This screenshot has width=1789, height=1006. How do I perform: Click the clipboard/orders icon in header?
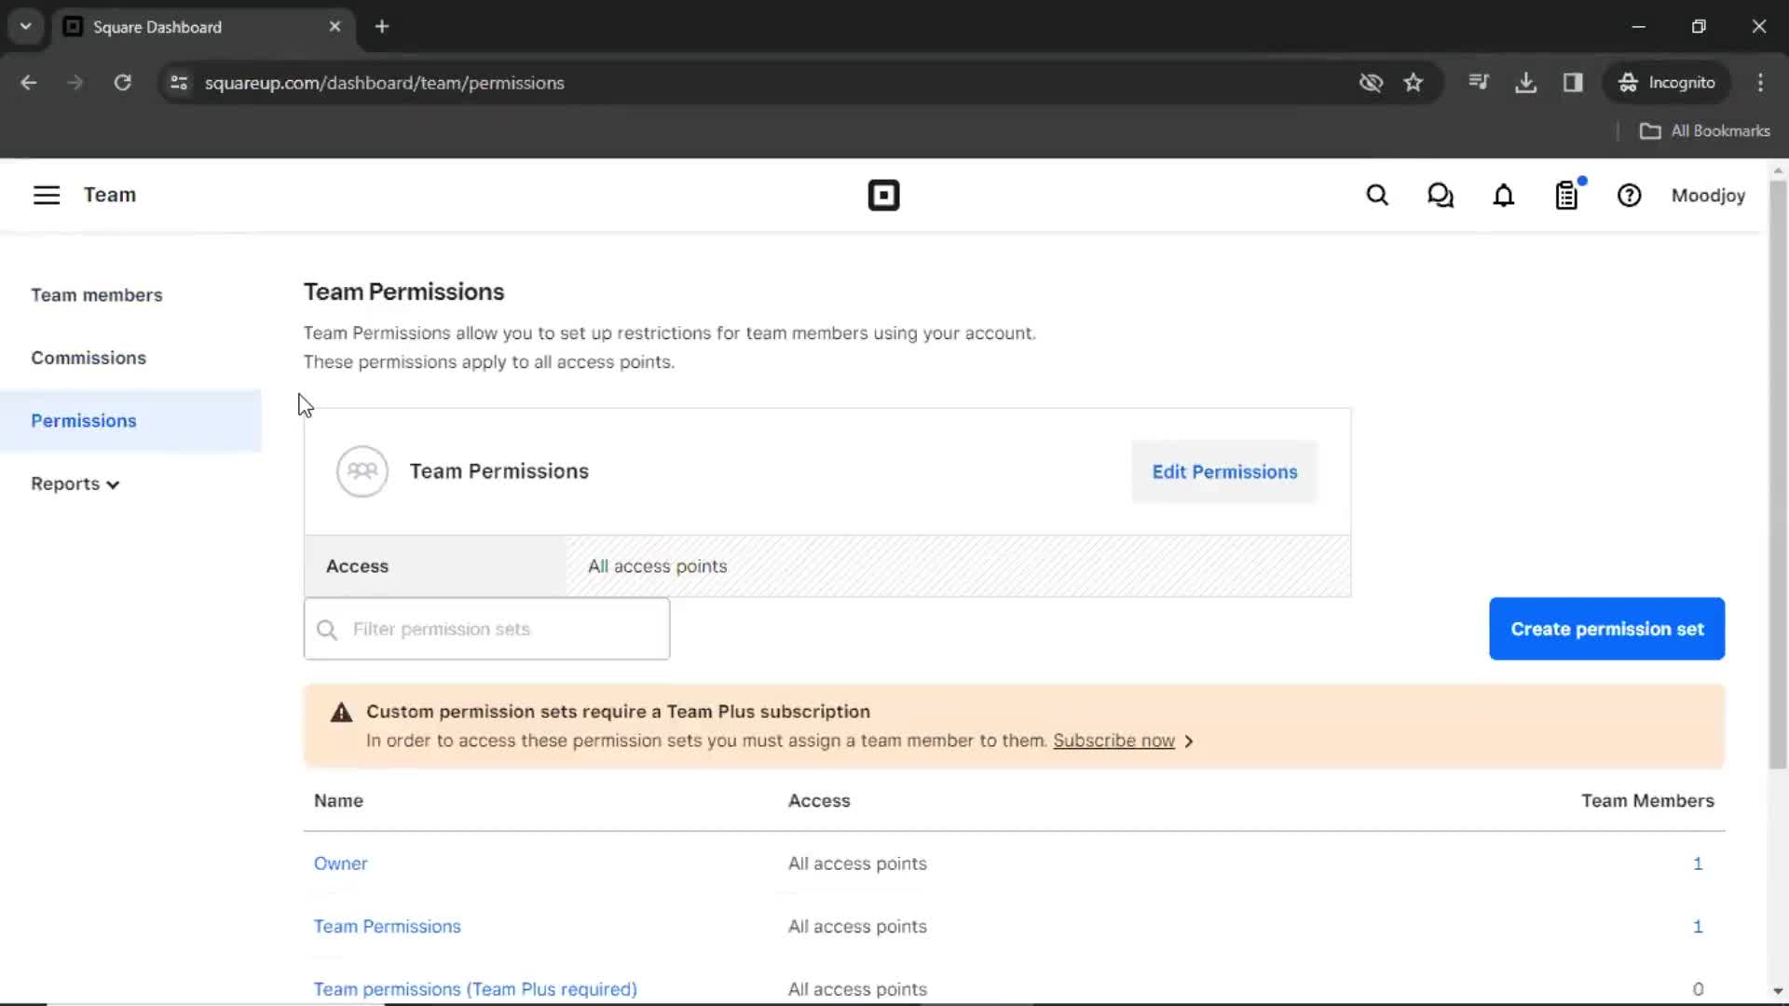1566,196
